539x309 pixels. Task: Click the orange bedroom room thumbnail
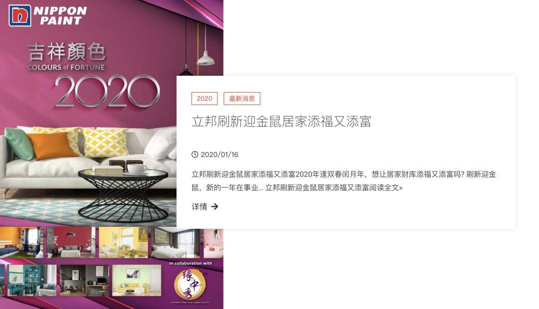coord(21,242)
